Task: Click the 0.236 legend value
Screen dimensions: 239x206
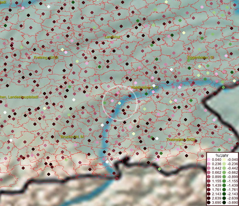Action: 216,164
